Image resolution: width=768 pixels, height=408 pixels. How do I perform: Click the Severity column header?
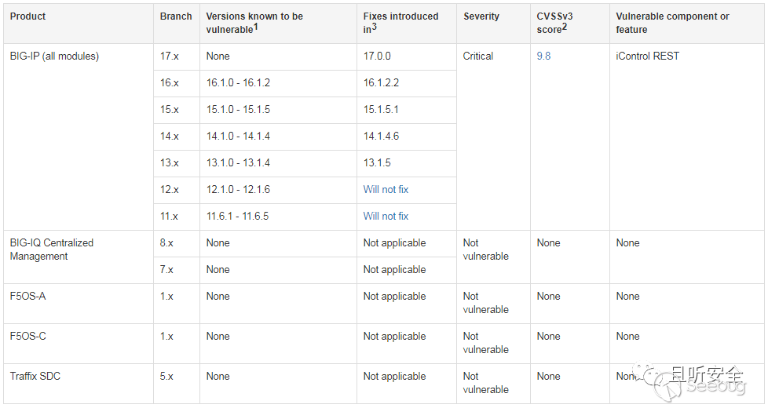click(x=481, y=16)
